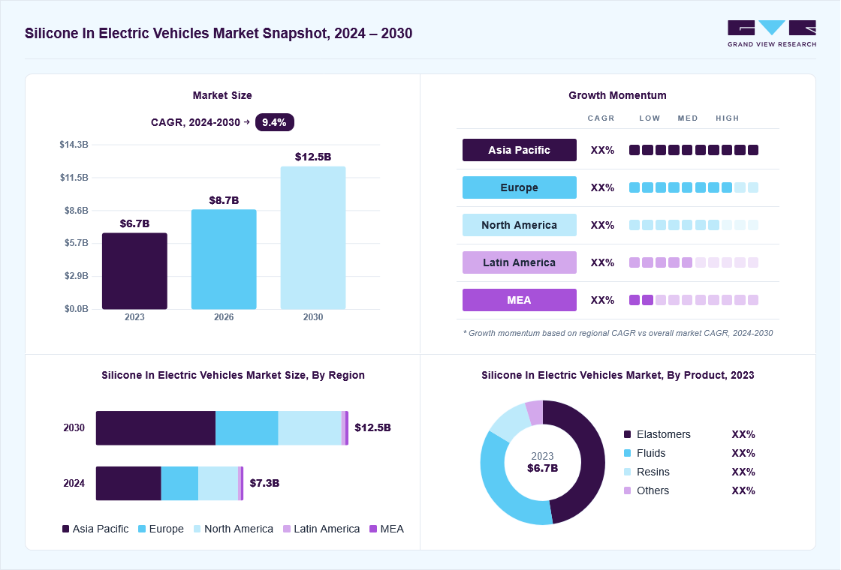The width and height of the screenshot is (841, 570).
Task: Click the Europe momentum indicator squares
Action: (x=694, y=187)
